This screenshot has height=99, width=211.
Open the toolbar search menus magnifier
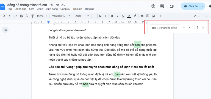pos(4,16)
